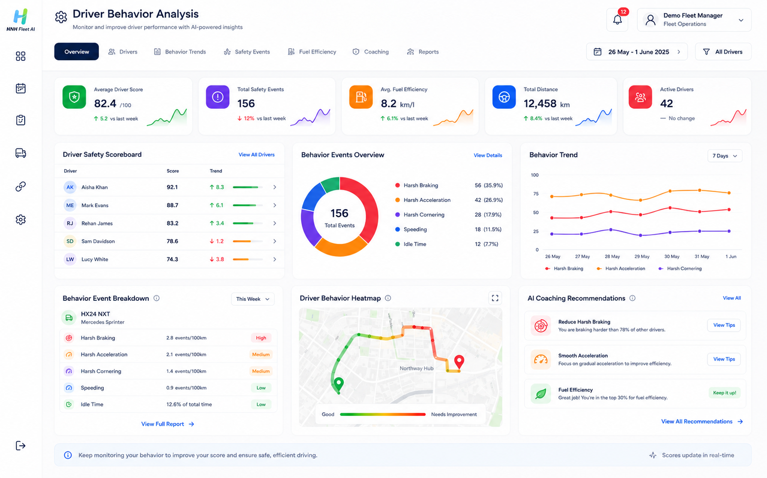Viewport: 767px width, 478px height.
Task: Click View Full Report link
Action: (167, 424)
